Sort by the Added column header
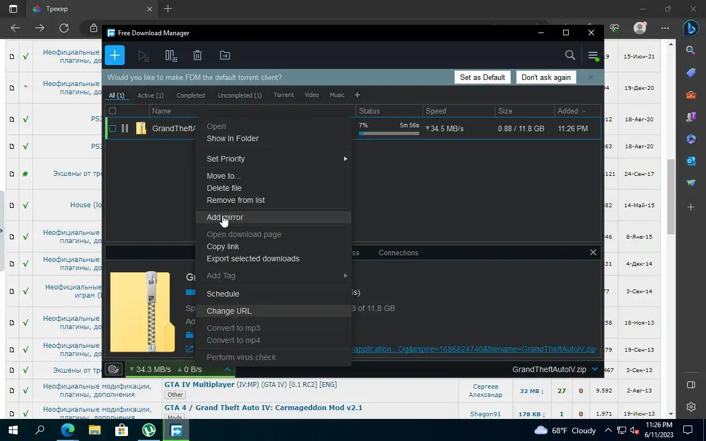Image resolution: width=706 pixels, height=441 pixels. tap(571, 111)
